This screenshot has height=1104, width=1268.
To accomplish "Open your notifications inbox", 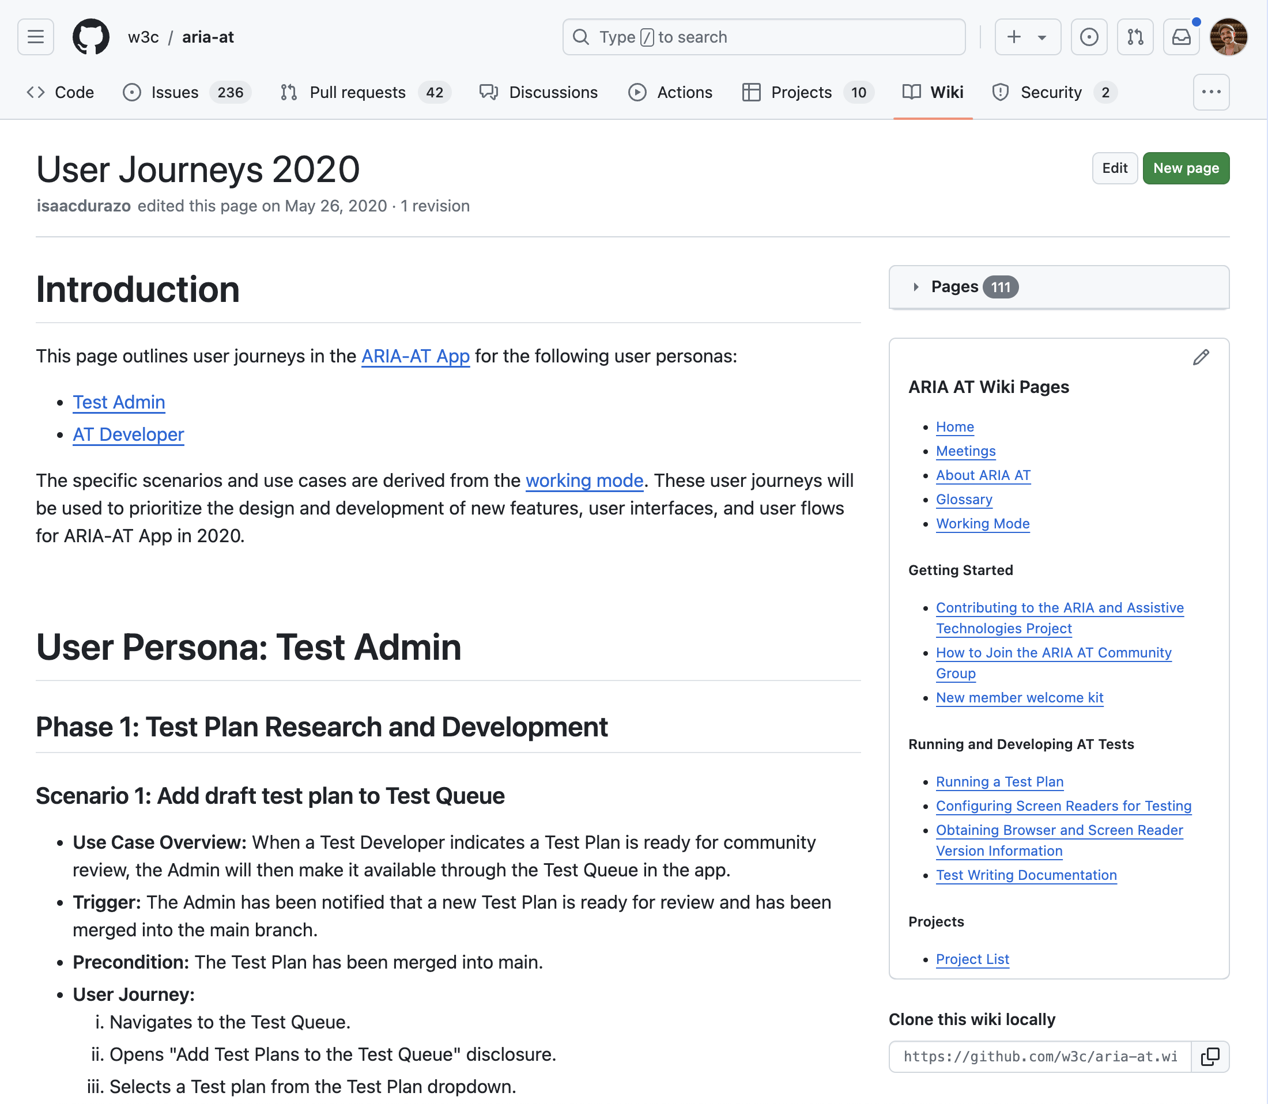I will tap(1180, 37).
